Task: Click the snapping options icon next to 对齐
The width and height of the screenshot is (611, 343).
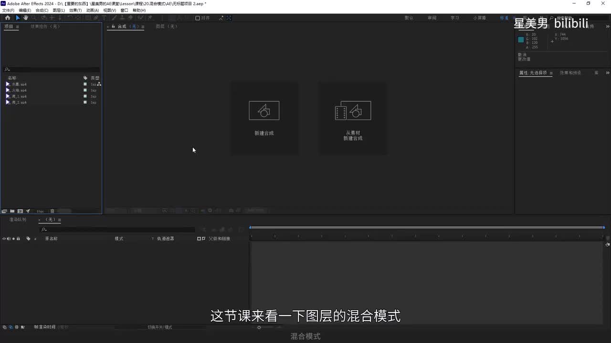Action: point(221,18)
